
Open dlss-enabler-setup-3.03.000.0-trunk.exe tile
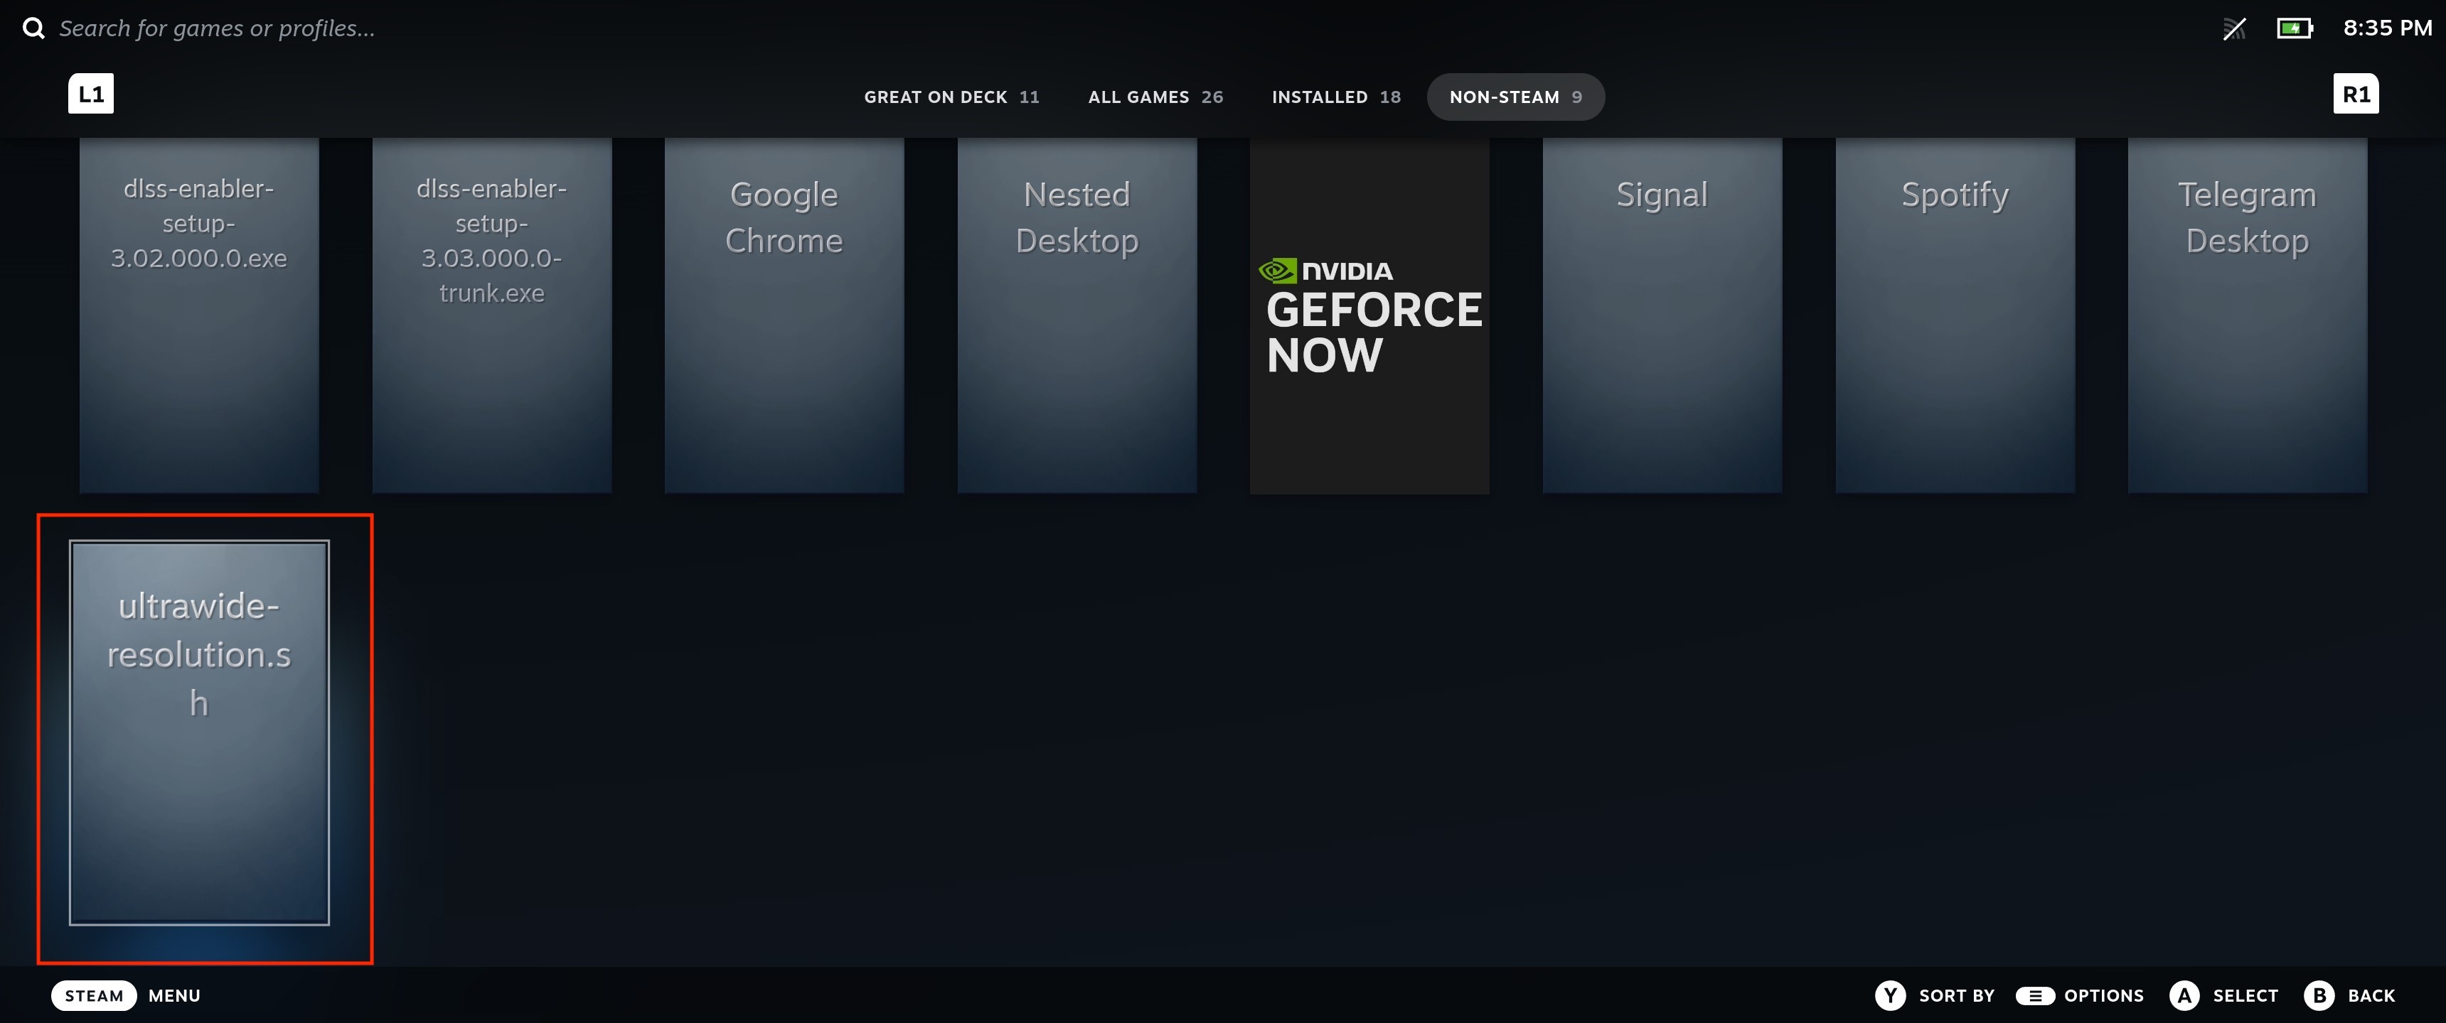pyautogui.click(x=492, y=316)
